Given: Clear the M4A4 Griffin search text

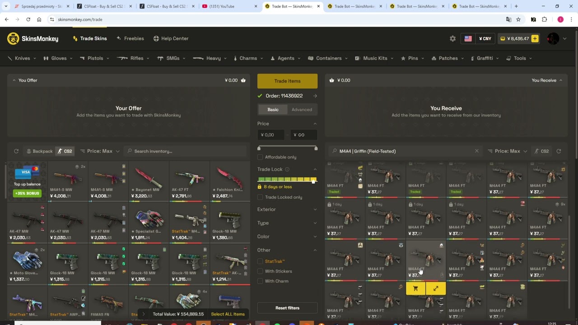Looking at the screenshot, I should (476, 151).
